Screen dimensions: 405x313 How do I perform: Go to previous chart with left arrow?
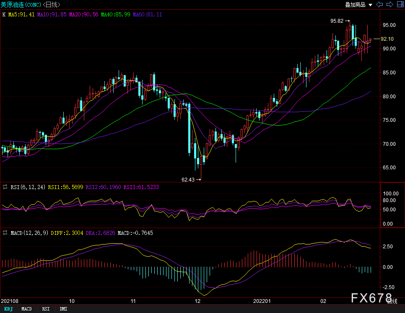379,4
